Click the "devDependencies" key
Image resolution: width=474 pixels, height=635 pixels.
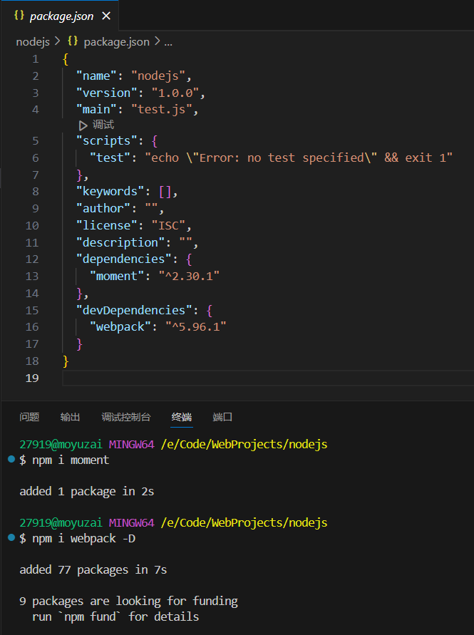(x=134, y=311)
